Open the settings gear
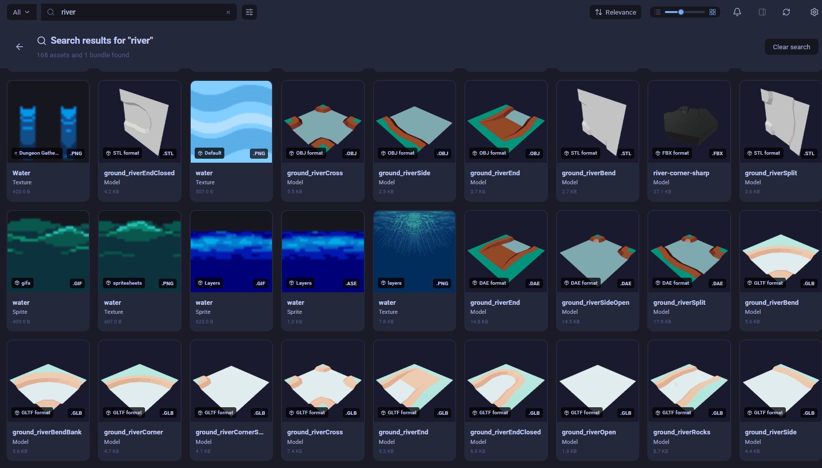 [814, 12]
